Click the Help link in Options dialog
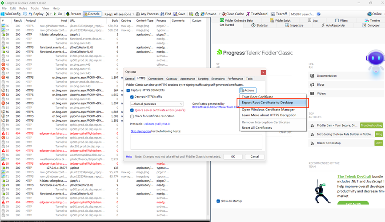 point(129,156)
